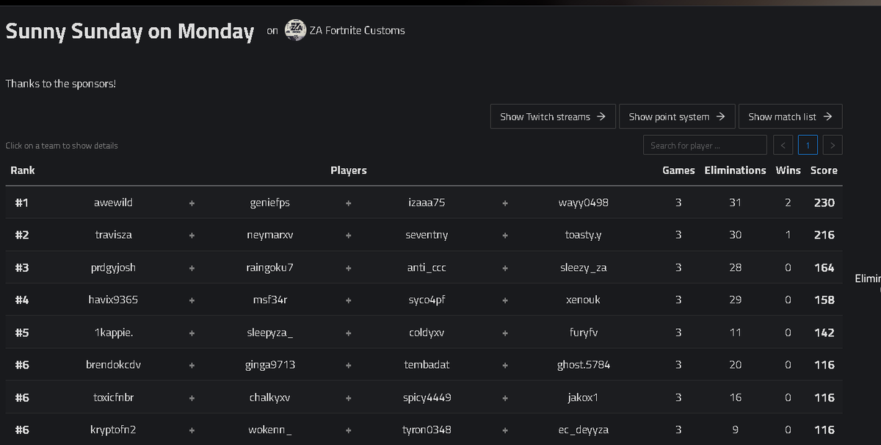
Task: Show Twitch streams
Action: click(x=553, y=116)
